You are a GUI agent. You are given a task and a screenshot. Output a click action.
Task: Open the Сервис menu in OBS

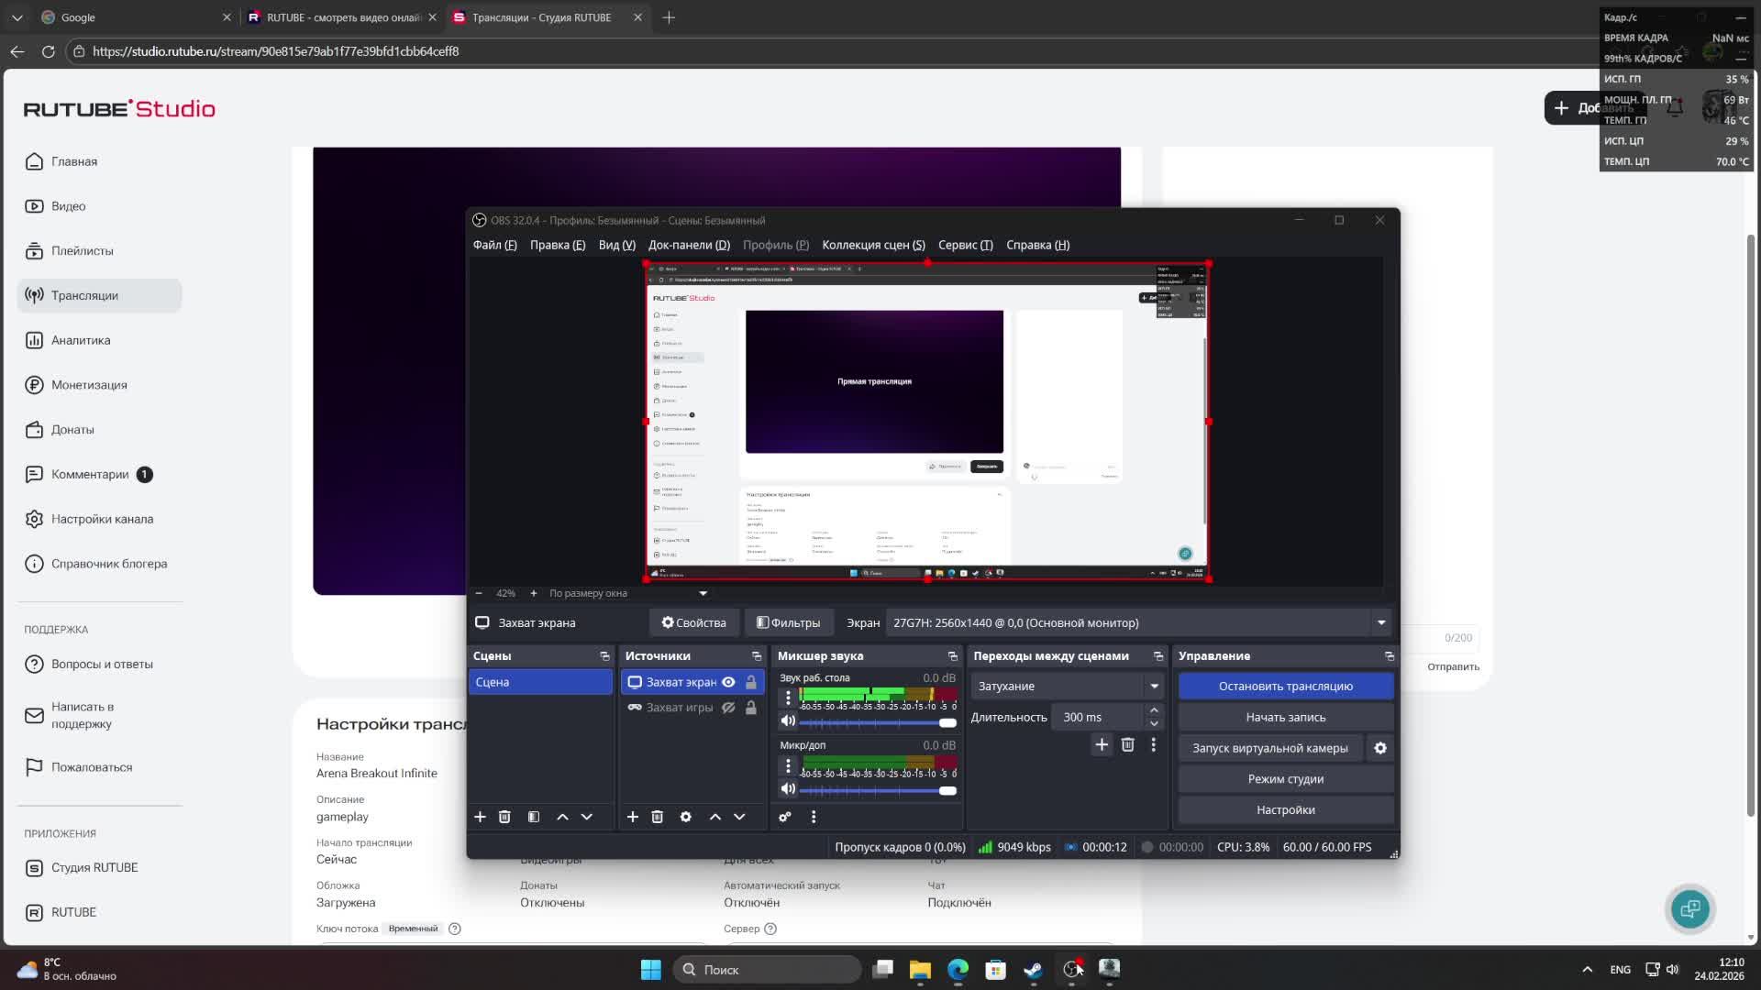(x=965, y=245)
